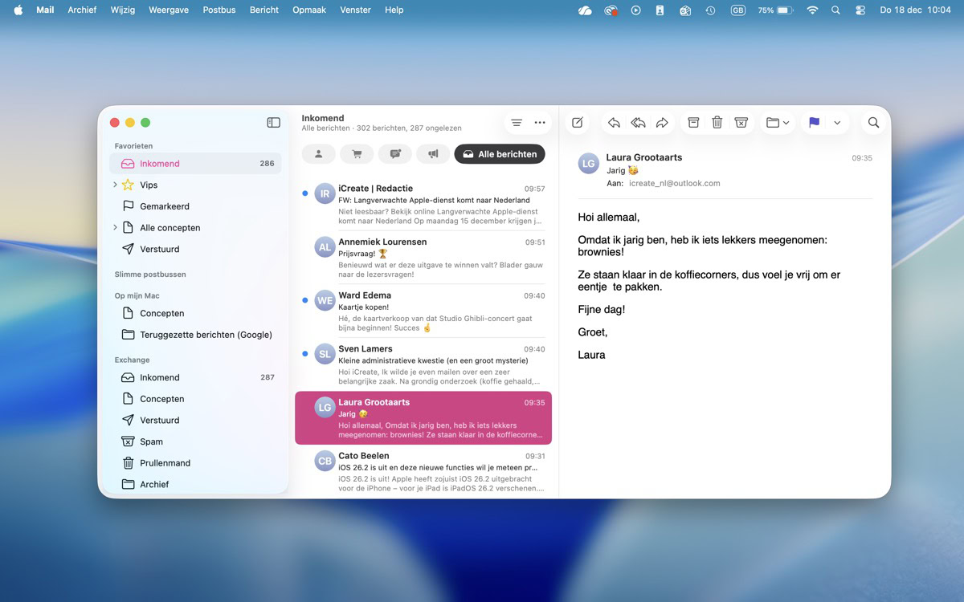Viewport: 964px width, 602px height.
Task: Click the Reply All double-arrow icon
Action: pyautogui.click(x=638, y=123)
